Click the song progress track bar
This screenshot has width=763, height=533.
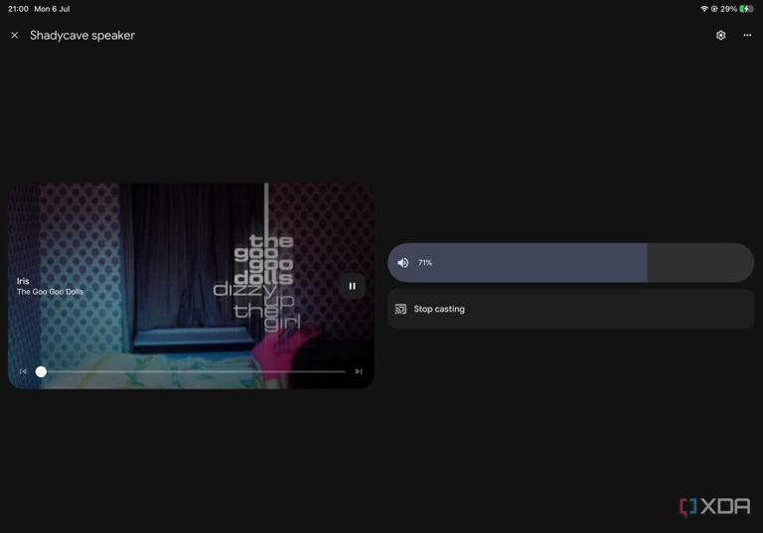click(191, 371)
